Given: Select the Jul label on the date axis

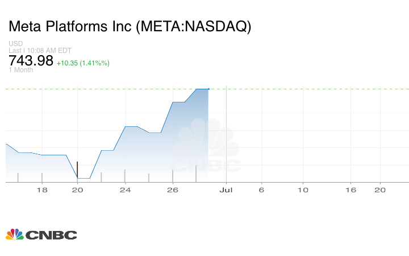Looking at the screenshot, I should click(x=227, y=189).
